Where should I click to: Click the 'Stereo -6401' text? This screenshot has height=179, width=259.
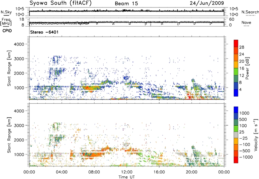pyautogui.click(x=44, y=32)
